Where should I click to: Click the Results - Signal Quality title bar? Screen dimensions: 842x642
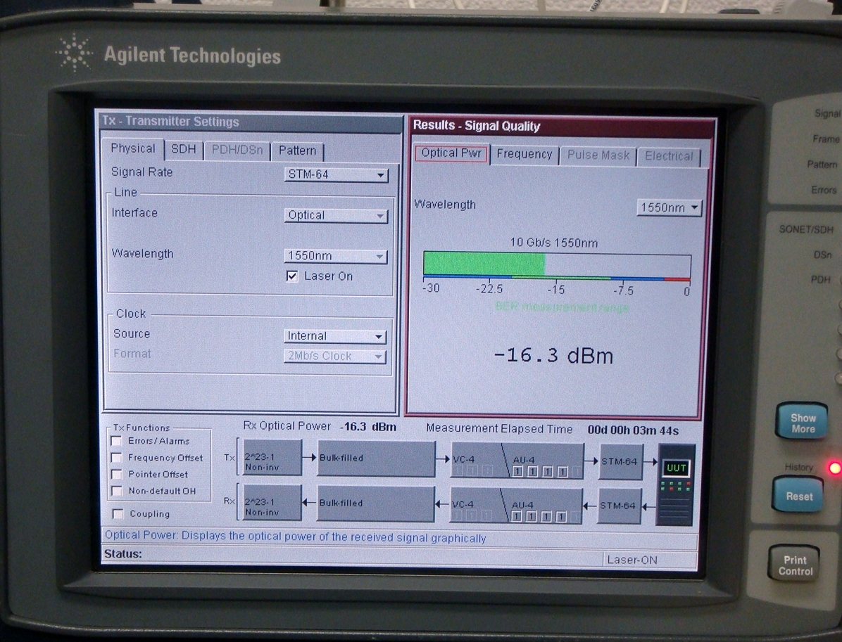click(562, 126)
